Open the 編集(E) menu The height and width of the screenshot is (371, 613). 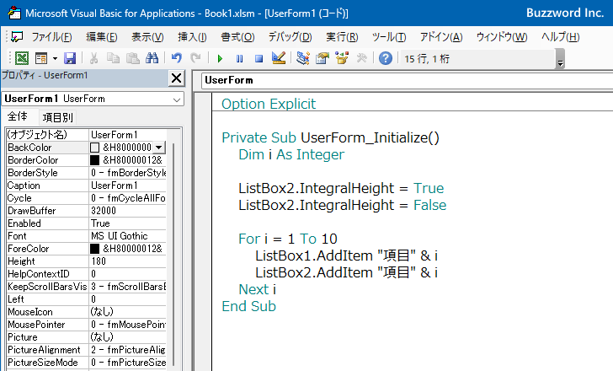point(102,37)
